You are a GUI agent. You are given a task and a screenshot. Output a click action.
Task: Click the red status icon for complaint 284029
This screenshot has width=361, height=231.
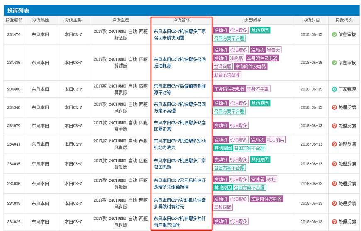(334, 222)
